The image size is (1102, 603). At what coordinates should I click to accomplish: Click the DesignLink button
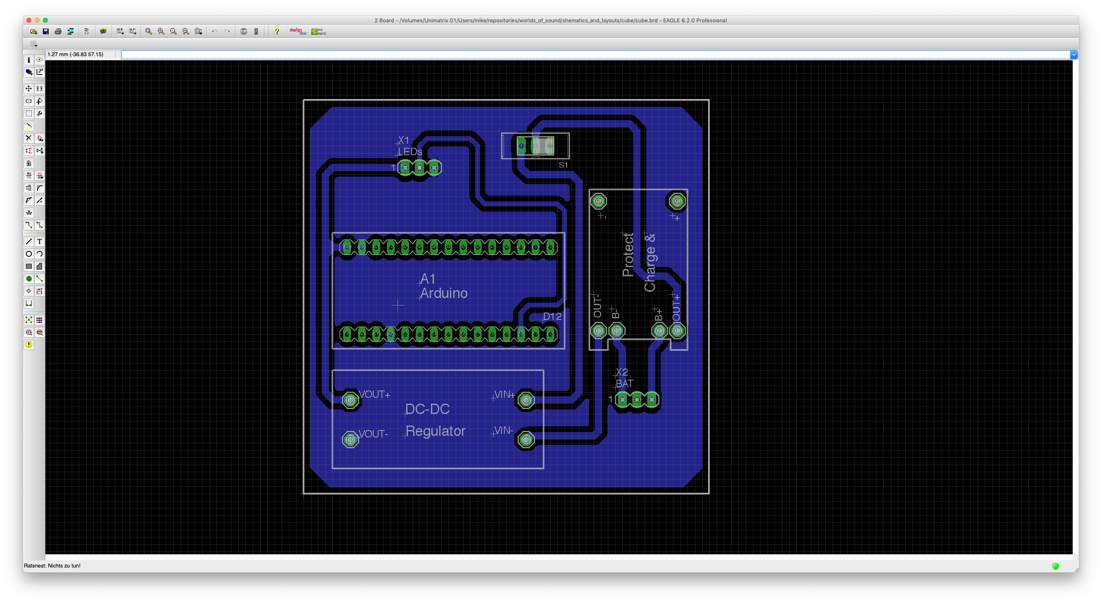298,31
